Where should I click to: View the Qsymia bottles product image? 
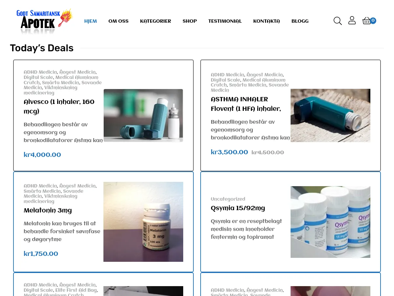coord(330,222)
